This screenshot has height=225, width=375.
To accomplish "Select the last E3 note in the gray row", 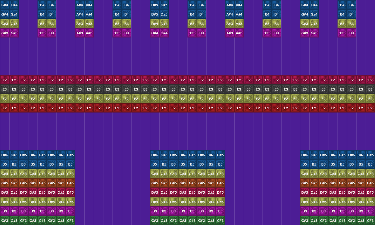I will [370, 89].
